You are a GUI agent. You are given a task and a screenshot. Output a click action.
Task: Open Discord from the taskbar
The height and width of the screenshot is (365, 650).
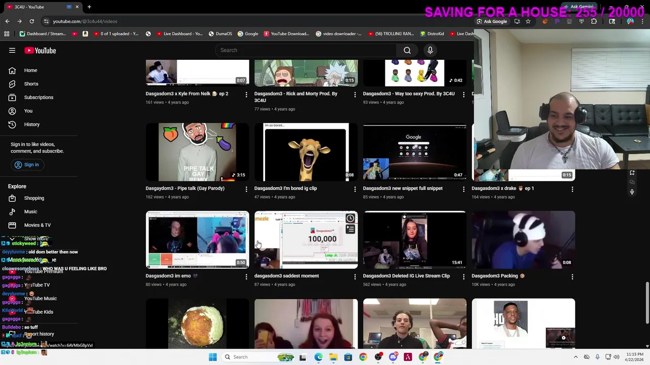393,357
